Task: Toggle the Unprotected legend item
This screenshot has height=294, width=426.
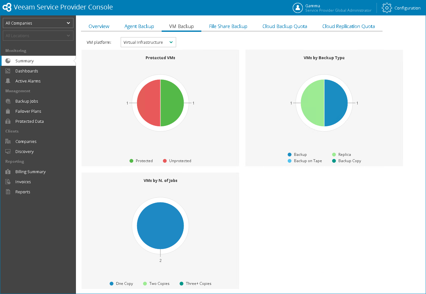Action: (x=177, y=161)
